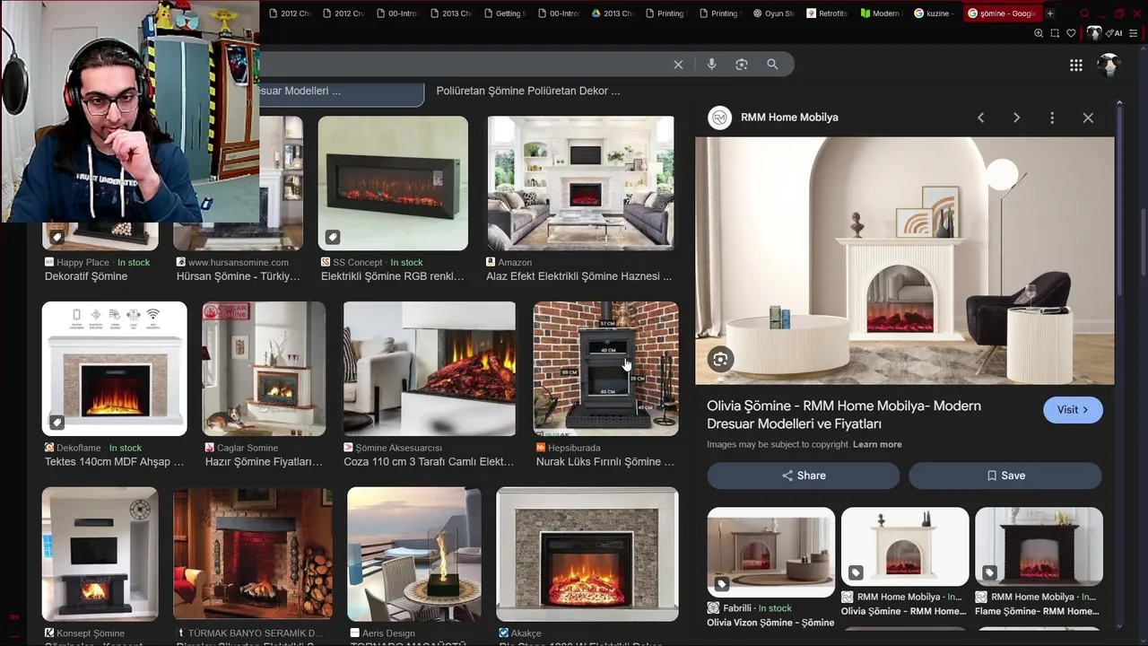Open Google Lens search by image icon
This screenshot has height=646, width=1148.
pos(742,65)
